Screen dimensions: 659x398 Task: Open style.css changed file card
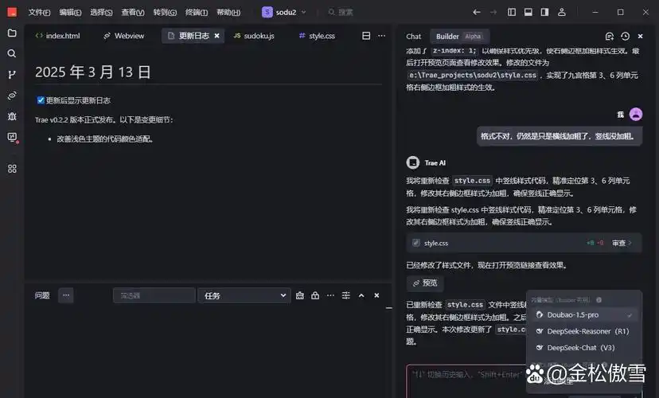[x=524, y=243]
